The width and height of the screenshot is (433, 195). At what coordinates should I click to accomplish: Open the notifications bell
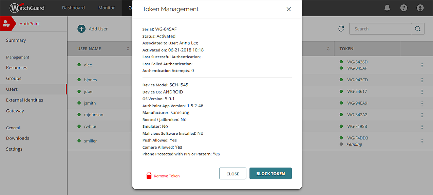[x=387, y=8]
